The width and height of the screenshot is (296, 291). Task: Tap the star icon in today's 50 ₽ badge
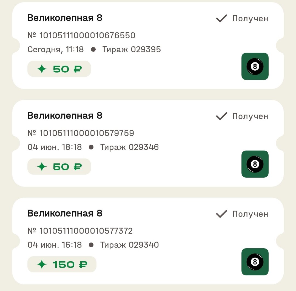pyautogui.click(x=42, y=69)
